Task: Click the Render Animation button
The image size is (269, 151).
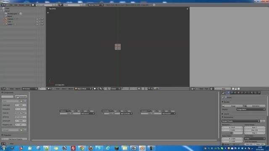Action: click(x=255, y=106)
